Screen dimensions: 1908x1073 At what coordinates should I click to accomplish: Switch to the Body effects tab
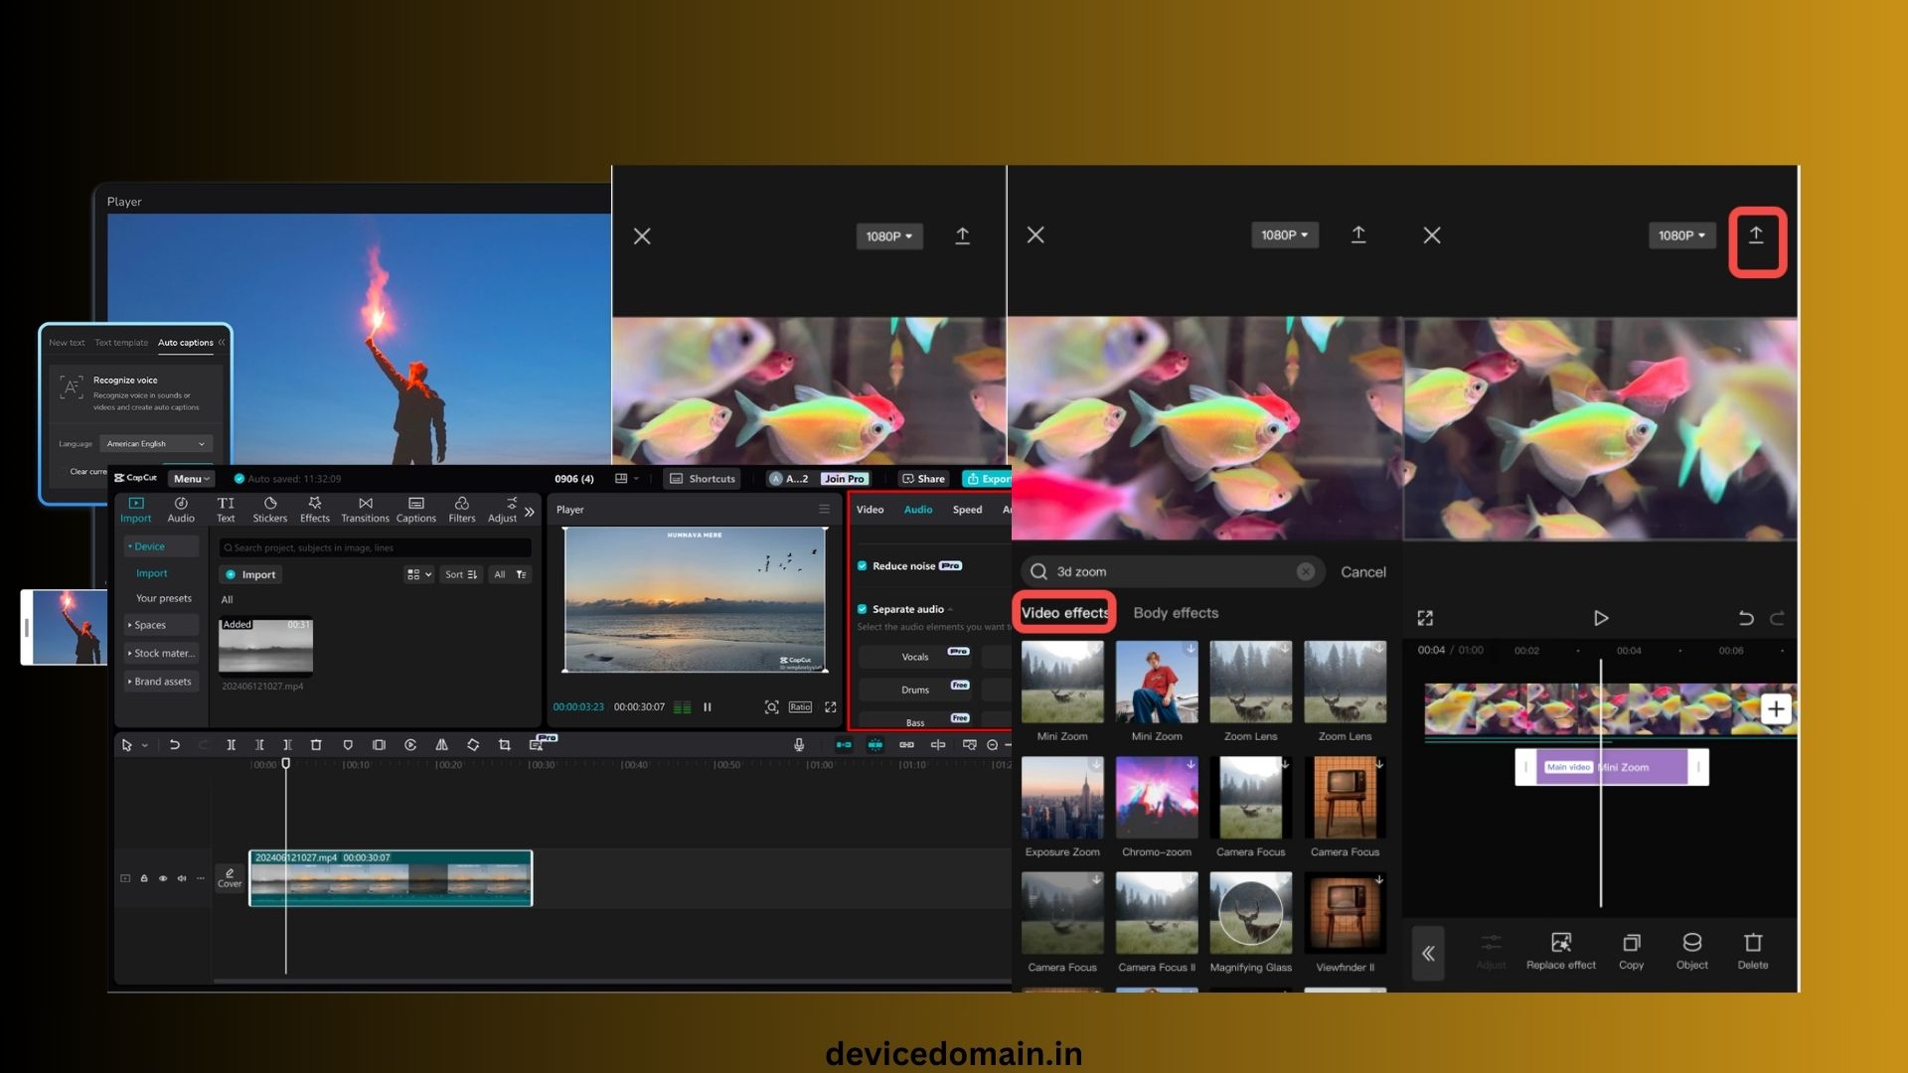click(x=1176, y=613)
